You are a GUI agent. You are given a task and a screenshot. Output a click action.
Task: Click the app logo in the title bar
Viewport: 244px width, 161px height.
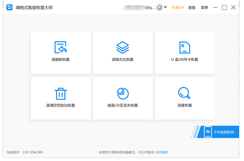coord(9,8)
